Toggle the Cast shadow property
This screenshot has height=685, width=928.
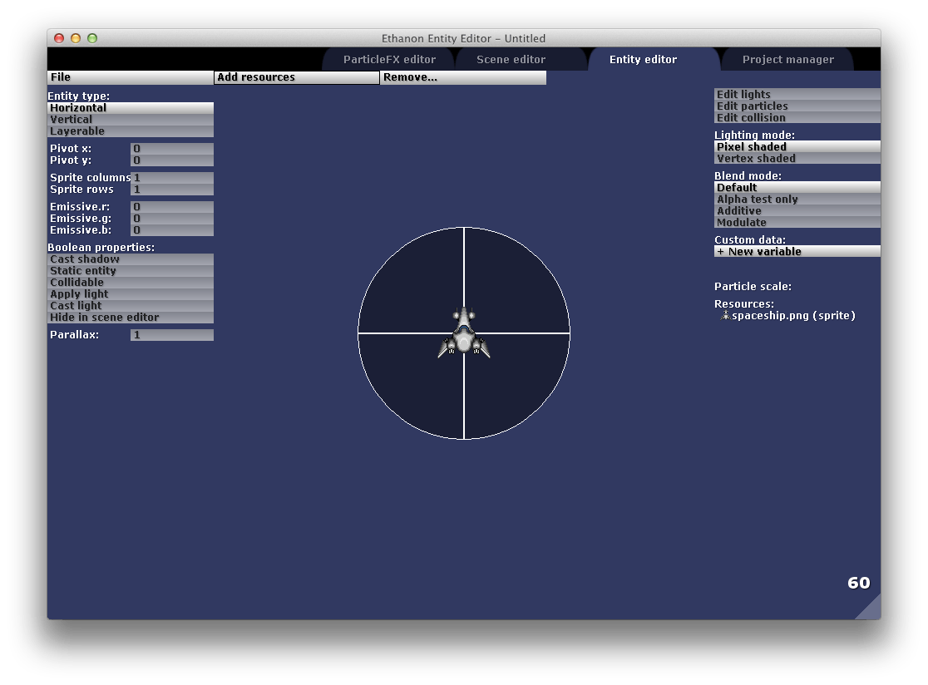130,259
